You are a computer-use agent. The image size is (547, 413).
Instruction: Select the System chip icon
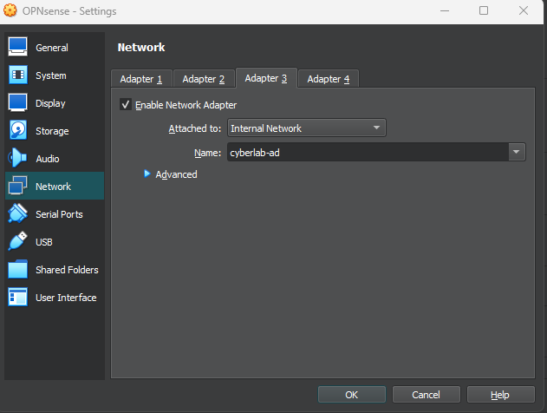[18, 75]
